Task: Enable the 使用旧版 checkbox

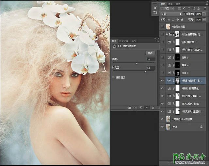Action: click(x=113, y=77)
